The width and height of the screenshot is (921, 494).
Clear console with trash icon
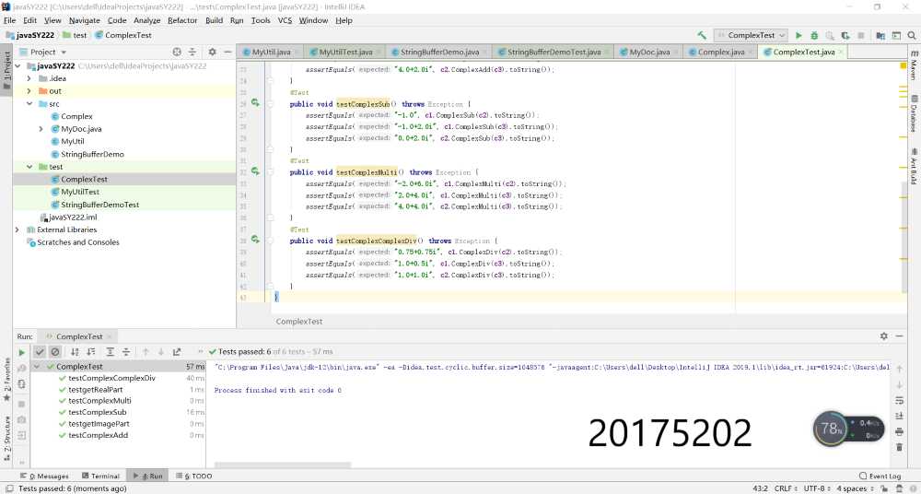tap(899, 448)
